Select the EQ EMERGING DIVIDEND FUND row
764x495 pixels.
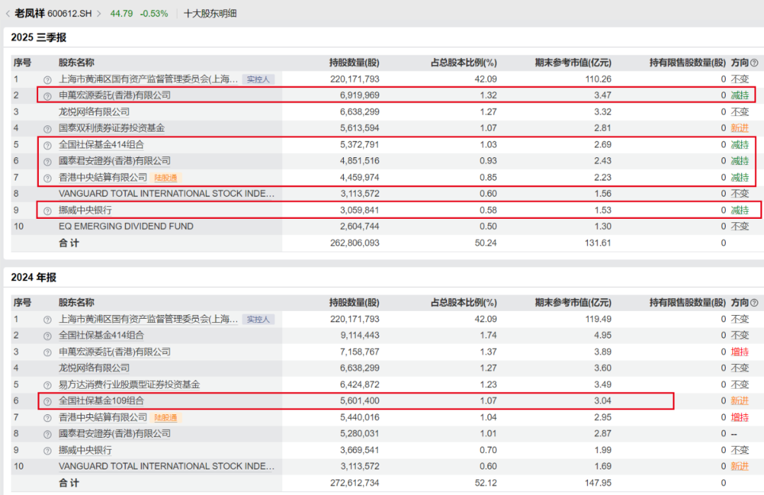coord(126,227)
